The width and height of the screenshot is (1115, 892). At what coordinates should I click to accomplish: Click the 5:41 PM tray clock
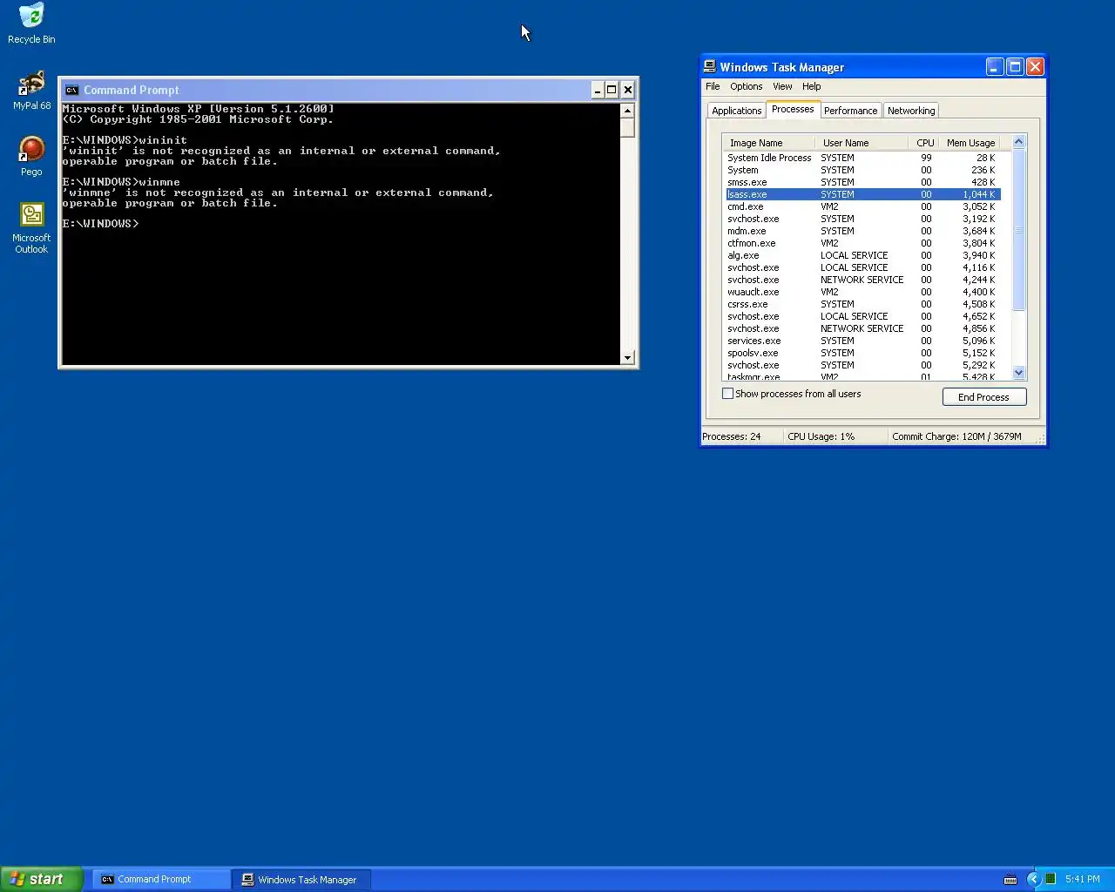1083,879
